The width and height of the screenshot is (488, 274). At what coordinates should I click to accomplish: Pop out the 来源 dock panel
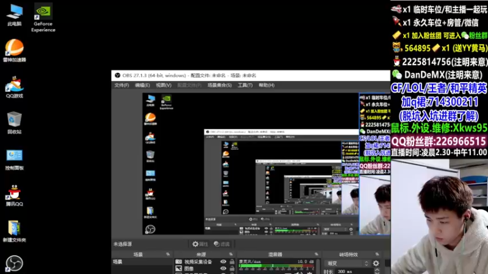(231, 255)
